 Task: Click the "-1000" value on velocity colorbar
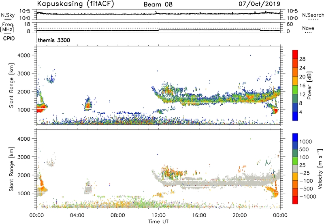308,197
